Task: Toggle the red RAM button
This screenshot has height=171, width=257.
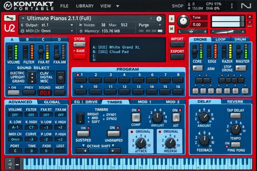Action: click(80, 57)
